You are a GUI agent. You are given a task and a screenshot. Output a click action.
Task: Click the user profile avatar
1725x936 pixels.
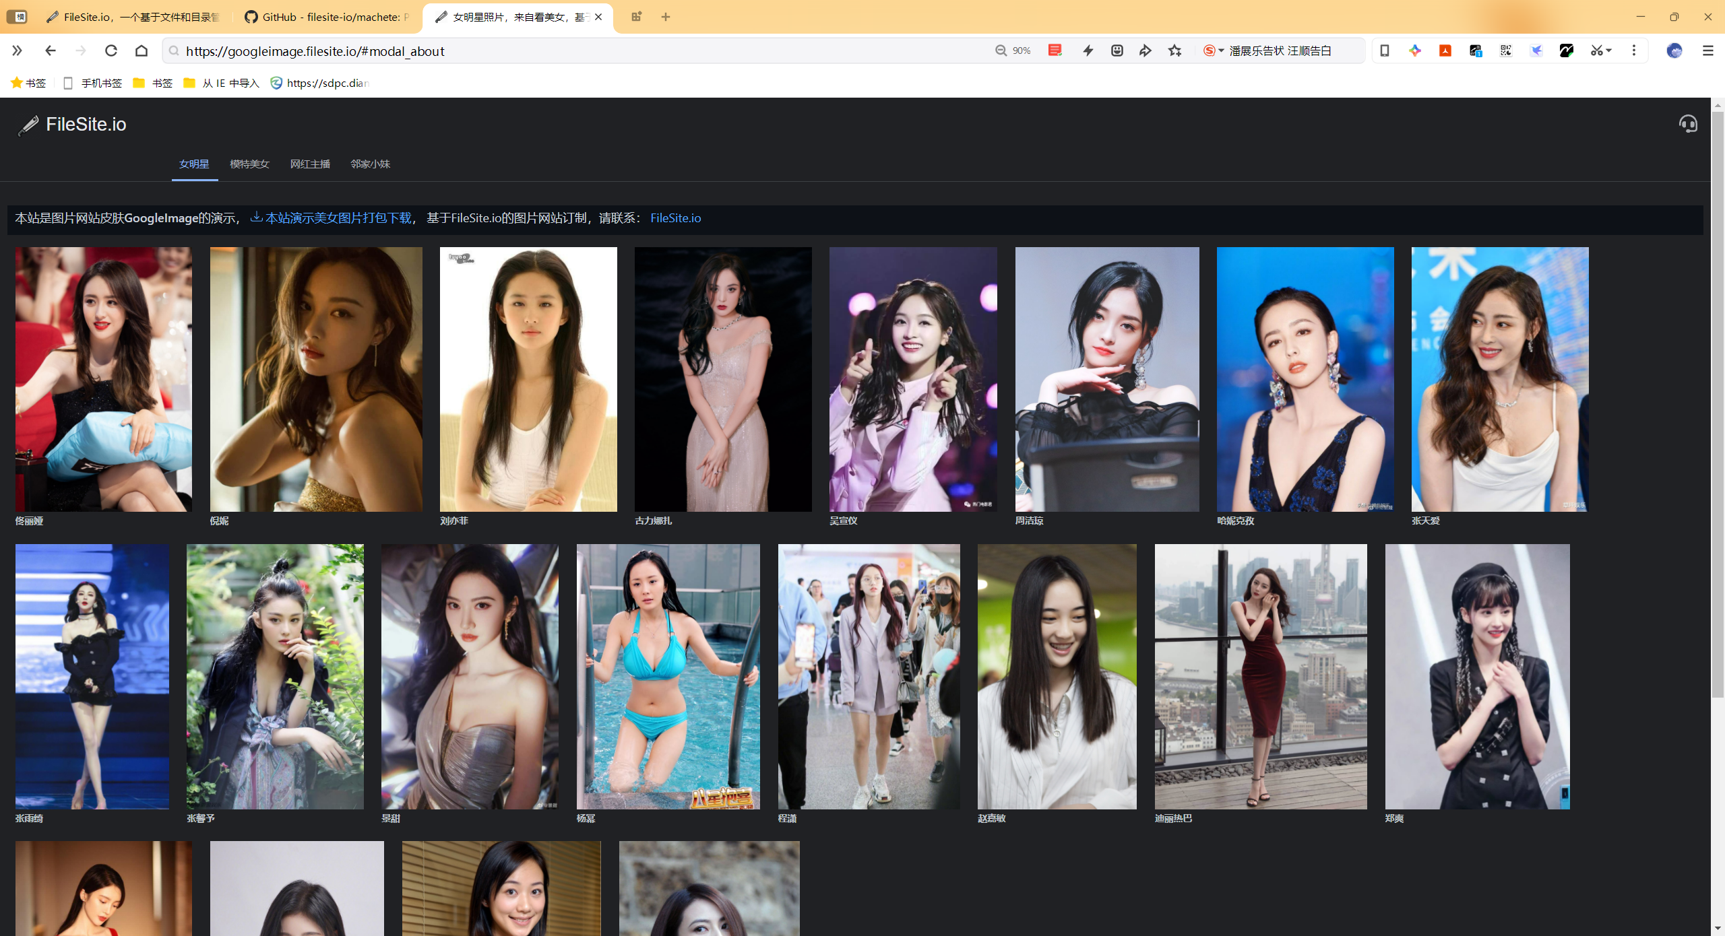click(x=1674, y=51)
